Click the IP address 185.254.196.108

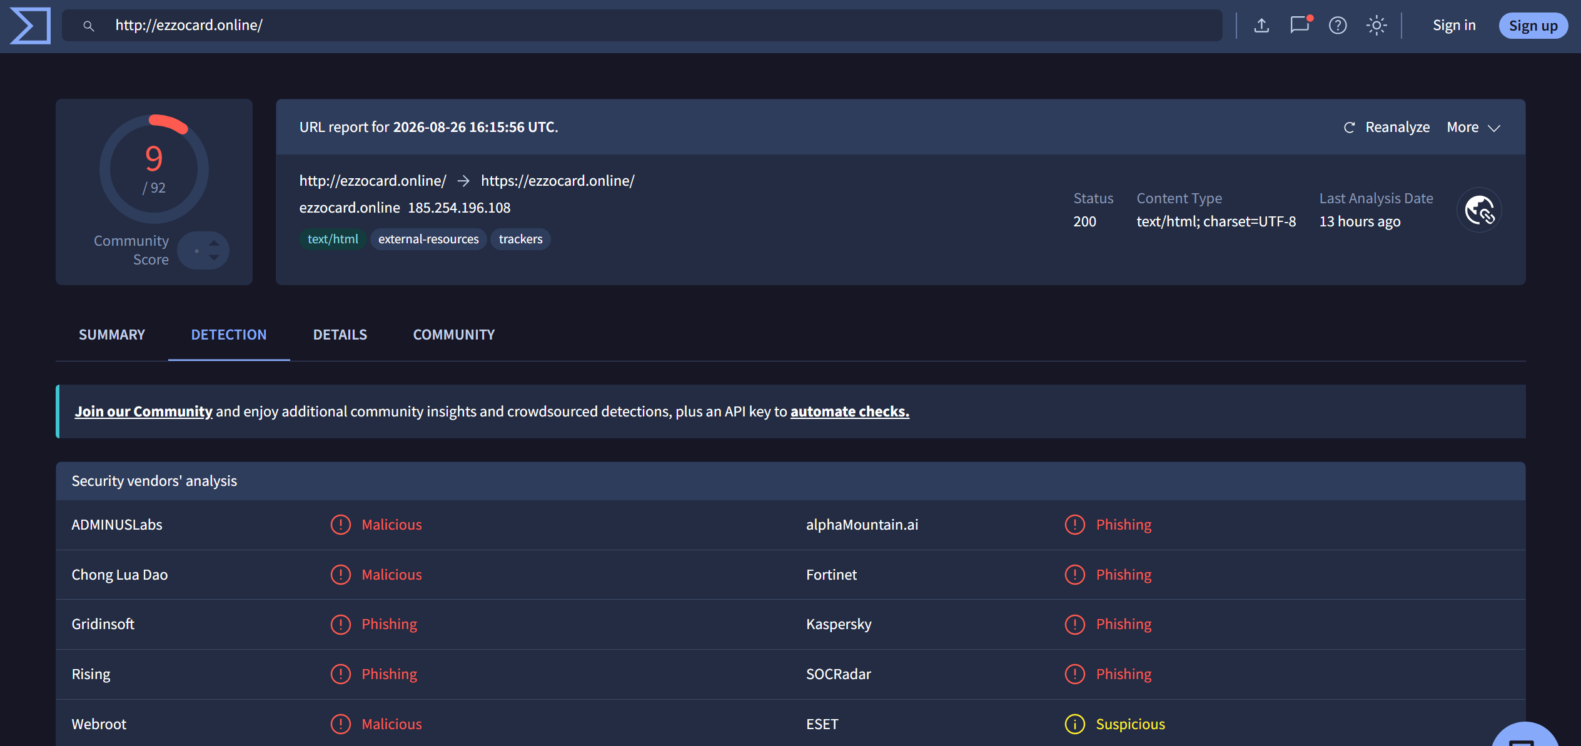(459, 207)
